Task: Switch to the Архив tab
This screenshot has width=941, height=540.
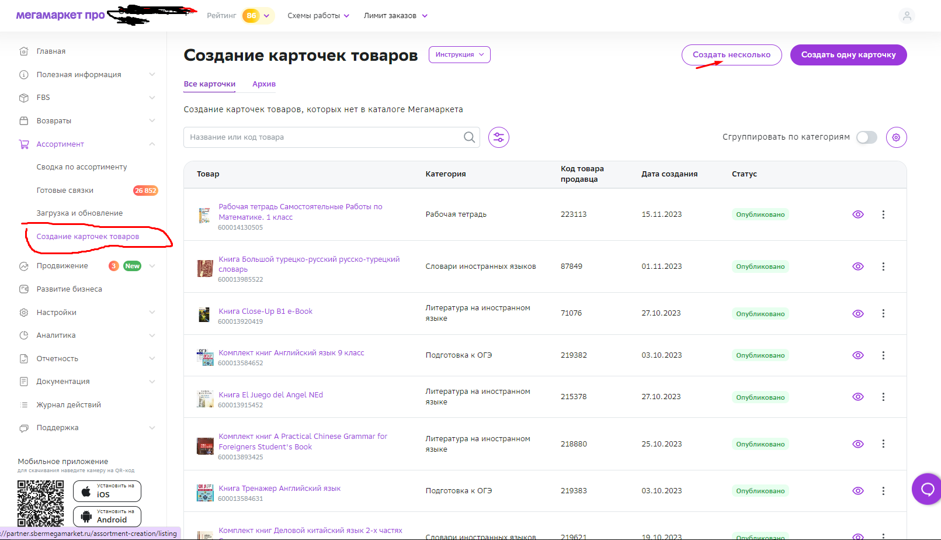Action: (263, 84)
